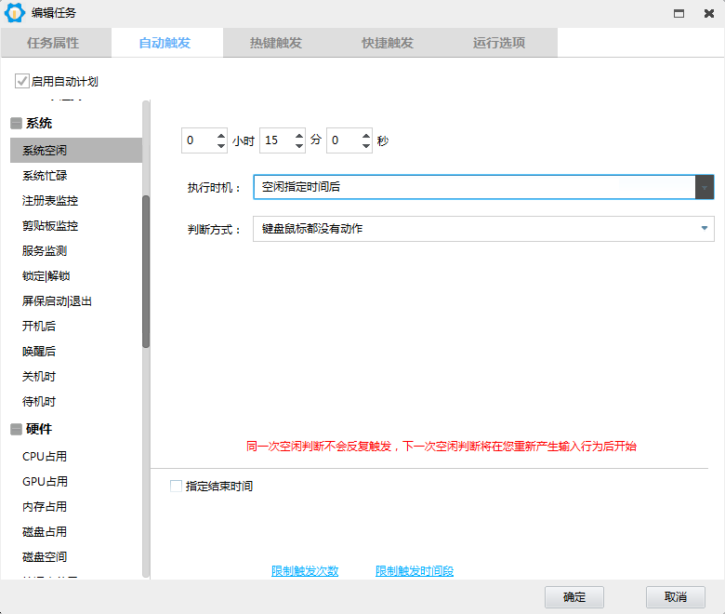Collapse the 系统 category icon
The height and width of the screenshot is (614, 725).
(16, 124)
